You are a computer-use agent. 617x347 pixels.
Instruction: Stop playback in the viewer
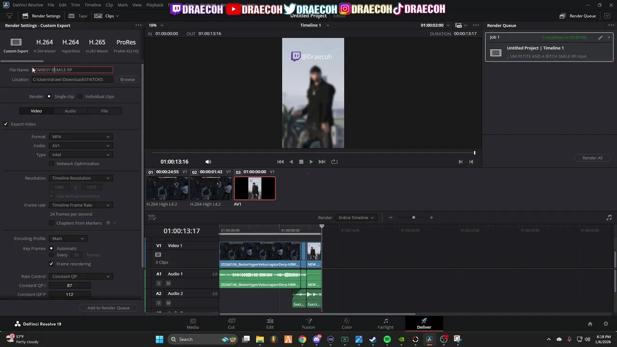pos(301,162)
